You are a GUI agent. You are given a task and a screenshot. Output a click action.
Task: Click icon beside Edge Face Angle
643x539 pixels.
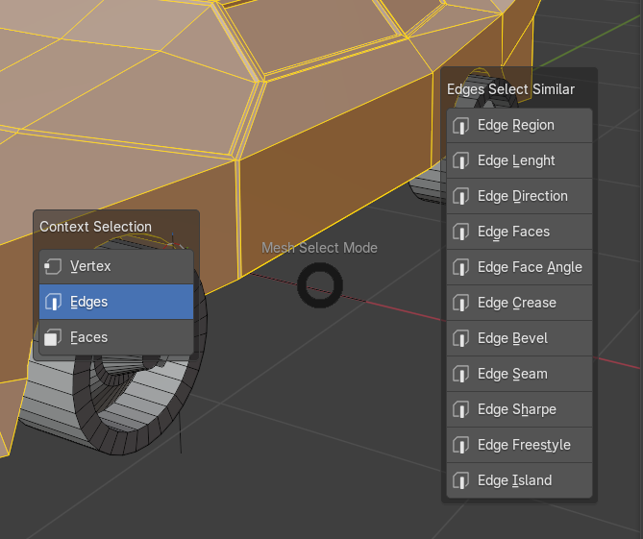pyautogui.click(x=460, y=268)
